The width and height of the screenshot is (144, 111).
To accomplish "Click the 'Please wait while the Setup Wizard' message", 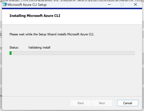I will tap(52, 34).
